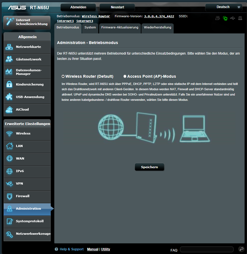Click the AiCloud cloud icon
Viewport: 247px width, 254px height.
tap(9, 109)
